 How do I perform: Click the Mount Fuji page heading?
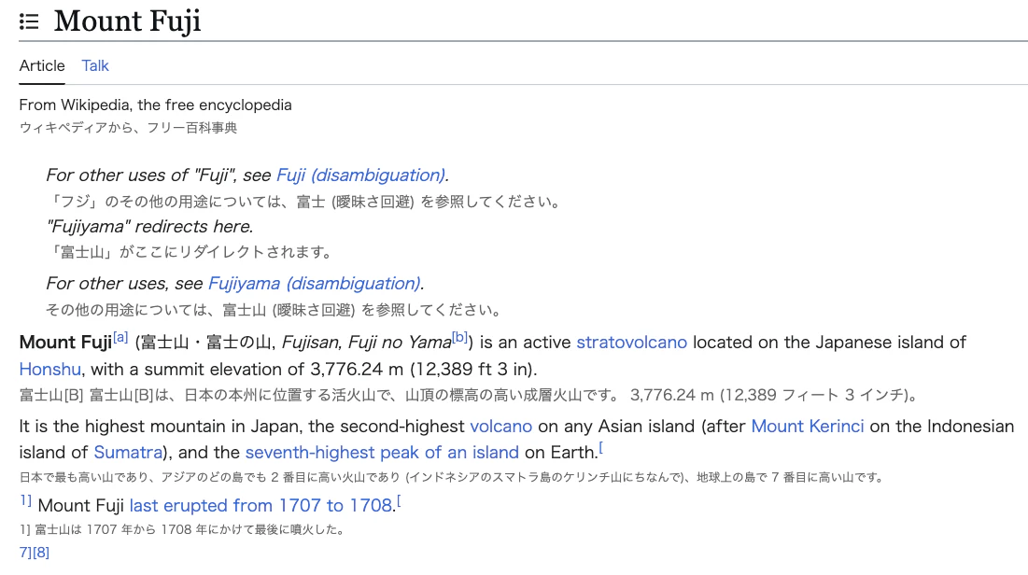127,21
